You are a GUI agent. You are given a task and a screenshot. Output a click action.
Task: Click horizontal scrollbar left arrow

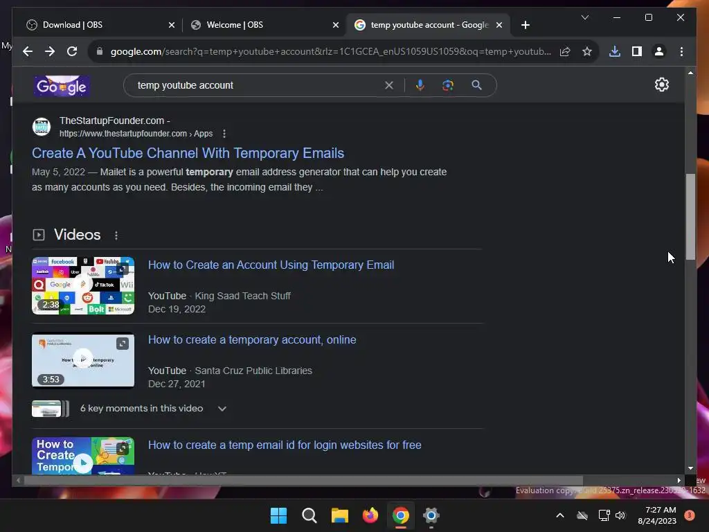[18, 481]
